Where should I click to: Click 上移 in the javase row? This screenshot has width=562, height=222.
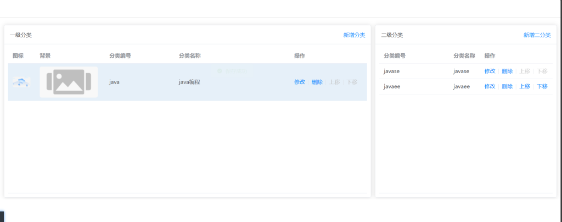coord(525,71)
